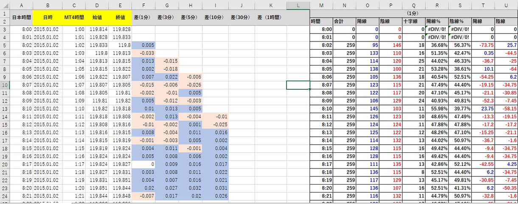518x204 pixels.
Task: Click the 差(5分) header cell
Action: (190, 17)
